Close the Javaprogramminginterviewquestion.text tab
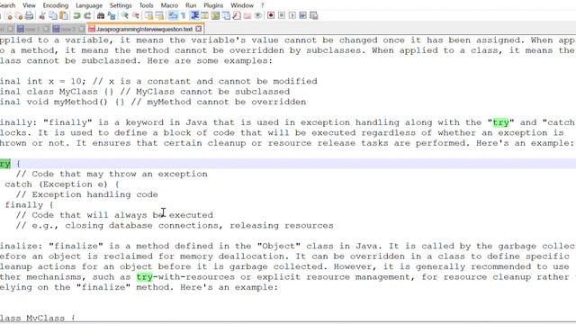 199,29
